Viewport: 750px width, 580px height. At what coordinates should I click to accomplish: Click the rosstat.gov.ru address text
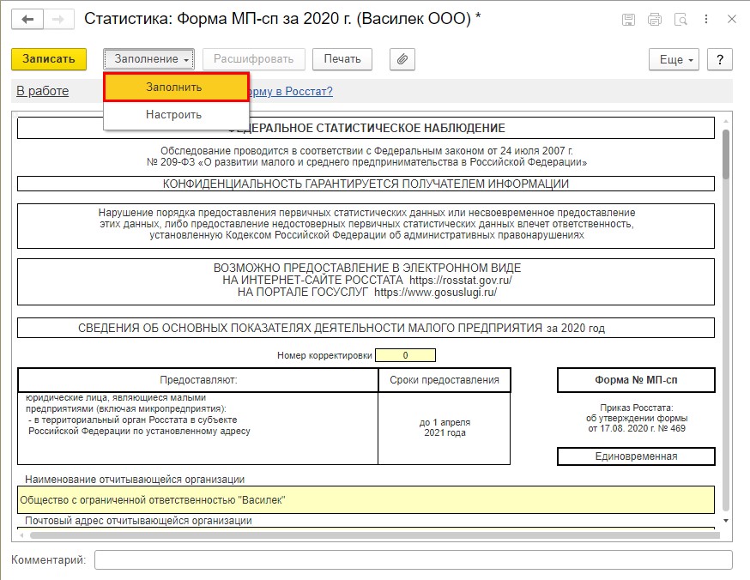(461, 281)
